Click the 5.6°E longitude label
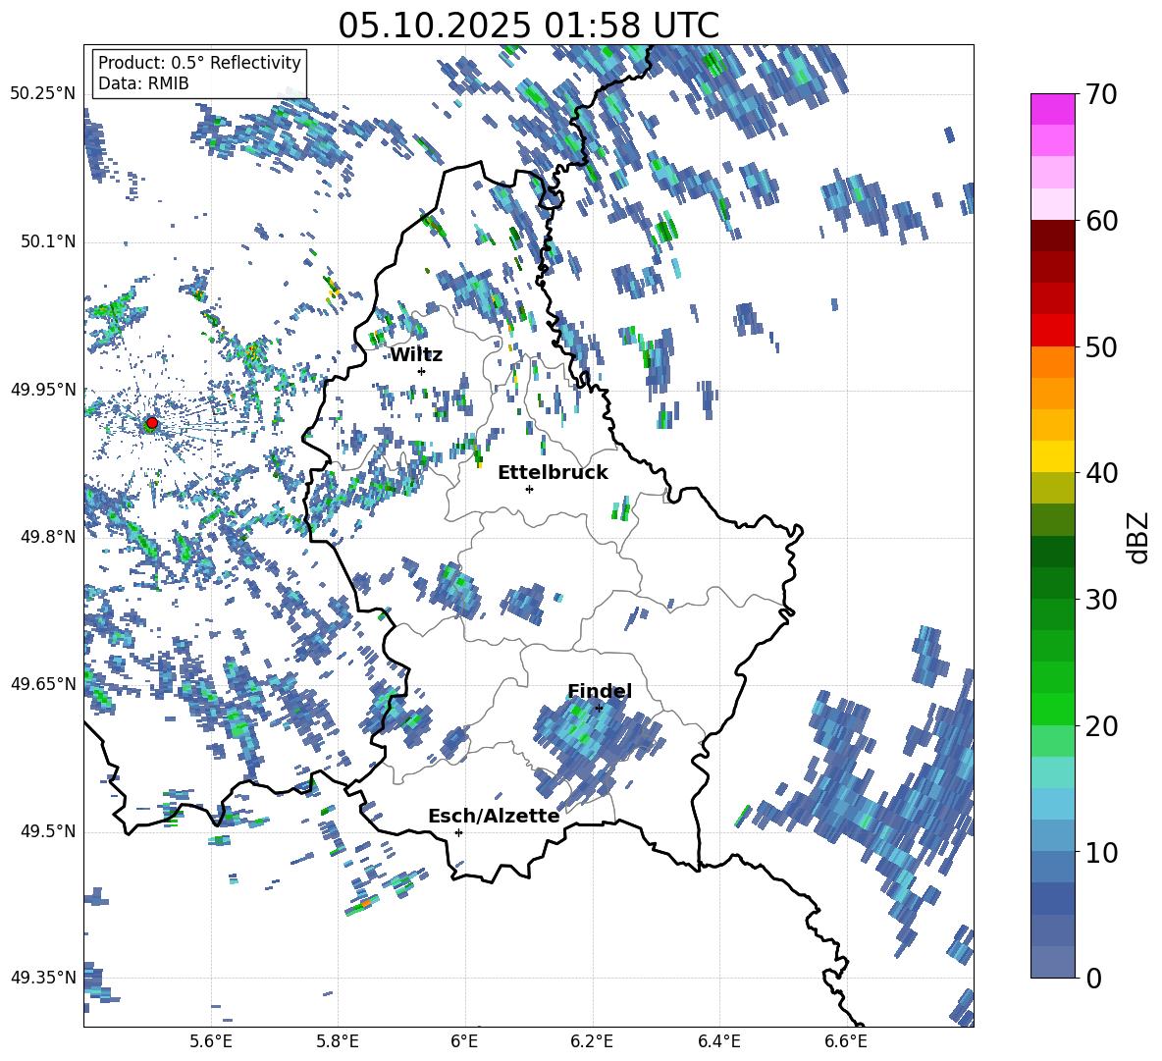The width and height of the screenshot is (1162, 1061). (x=211, y=1041)
